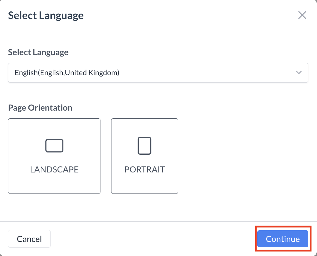Select the LANDSCAPE page orientation

point(54,156)
